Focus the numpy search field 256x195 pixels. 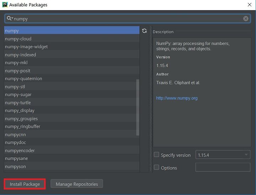click(x=127, y=18)
